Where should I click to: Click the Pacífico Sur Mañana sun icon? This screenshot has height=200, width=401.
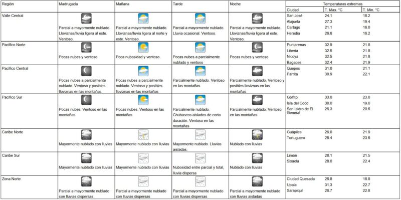pos(143,100)
